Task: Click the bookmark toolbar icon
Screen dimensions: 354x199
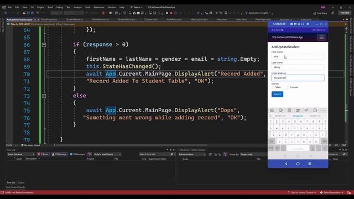Action: [x=226, y=13]
